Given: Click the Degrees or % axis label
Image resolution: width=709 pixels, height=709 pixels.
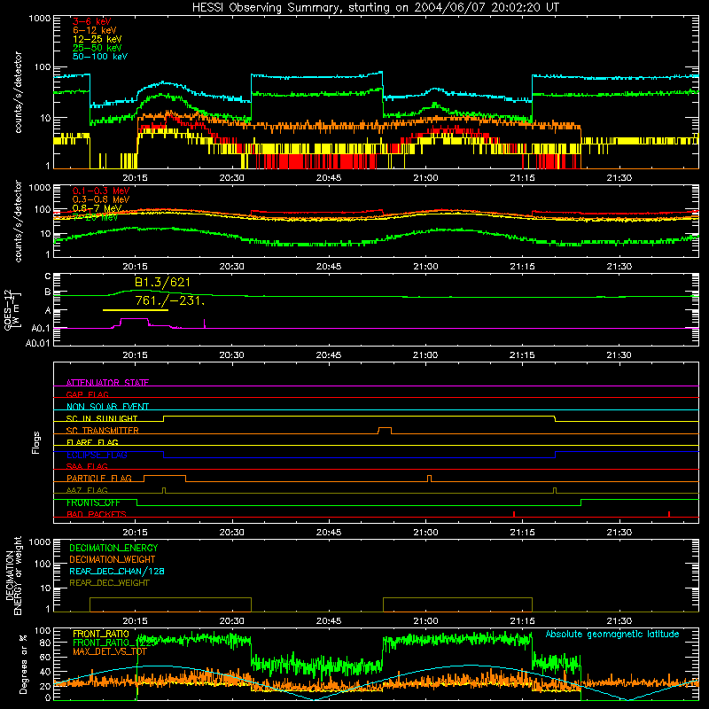Looking at the screenshot, I should [23, 664].
